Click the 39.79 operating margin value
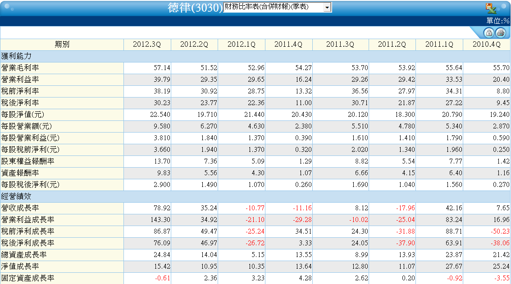 (x=162, y=80)
